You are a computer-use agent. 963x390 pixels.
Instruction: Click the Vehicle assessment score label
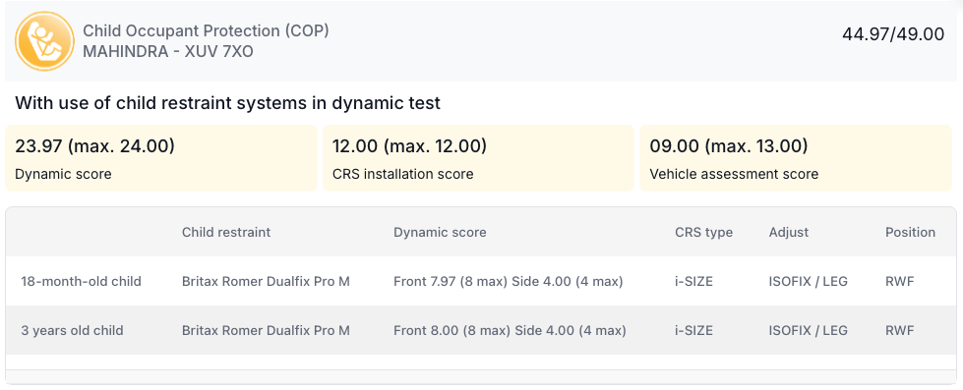(734, 174)
